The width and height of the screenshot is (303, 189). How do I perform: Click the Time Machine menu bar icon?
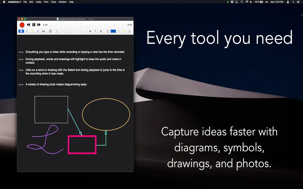point(242,2)
